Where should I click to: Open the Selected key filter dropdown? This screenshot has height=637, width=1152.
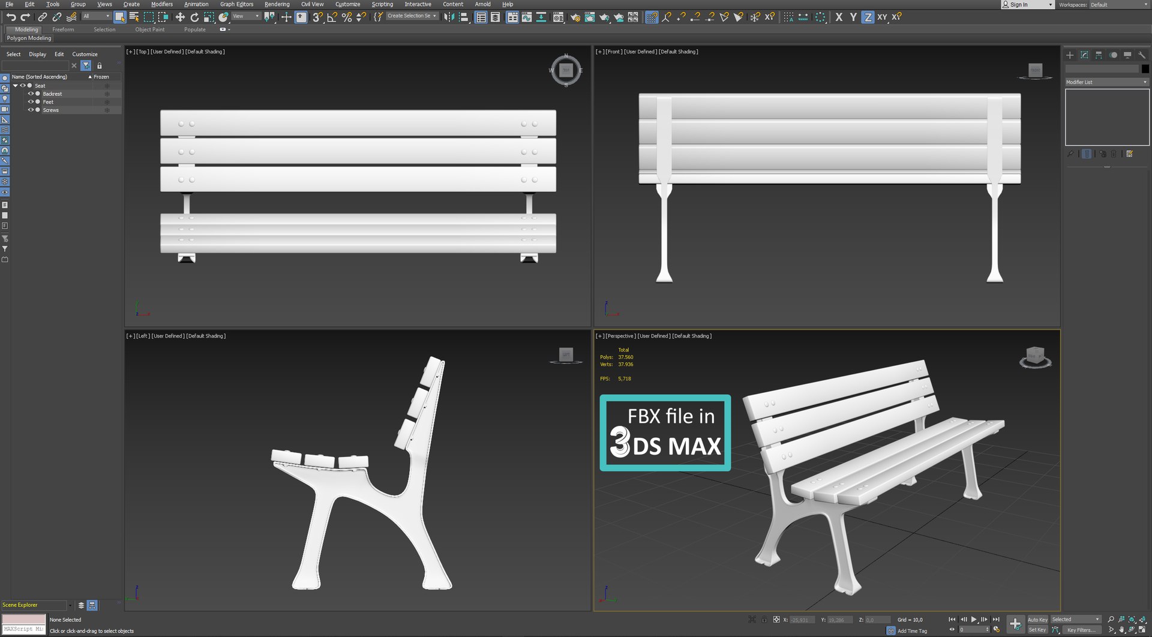pos(1076,620)
